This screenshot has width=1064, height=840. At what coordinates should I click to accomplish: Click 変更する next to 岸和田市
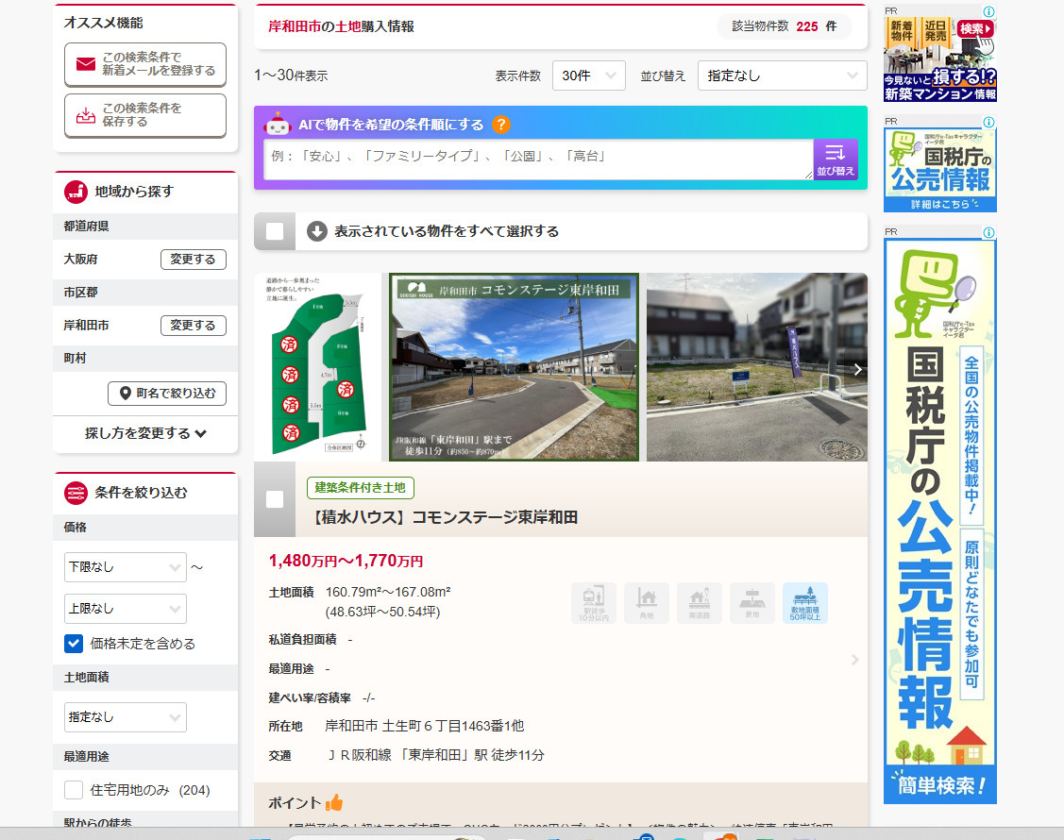[193, 325]
